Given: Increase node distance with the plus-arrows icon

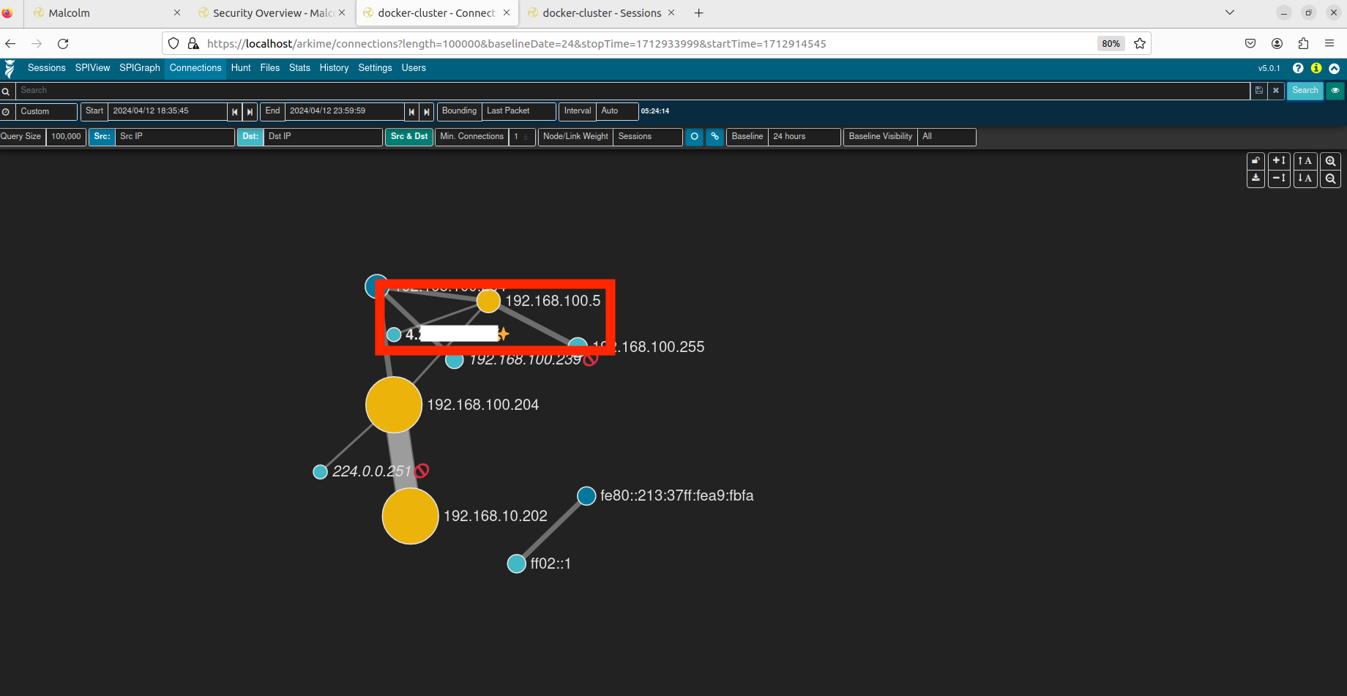Looking at the screenshot, I should click(x=1279, y=161).
